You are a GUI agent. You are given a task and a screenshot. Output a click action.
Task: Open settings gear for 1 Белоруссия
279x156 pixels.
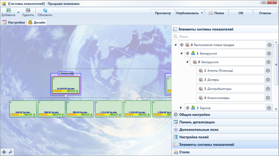[x=269, y=53]
